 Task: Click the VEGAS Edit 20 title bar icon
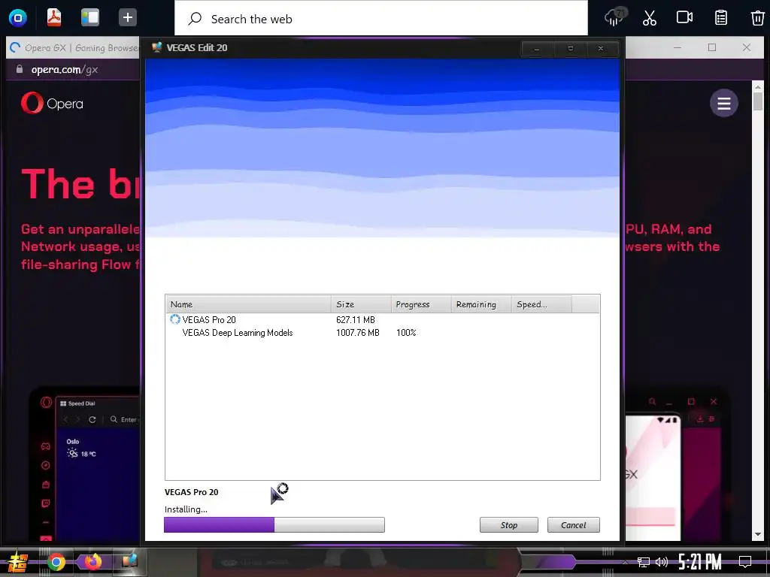(156, 47)
